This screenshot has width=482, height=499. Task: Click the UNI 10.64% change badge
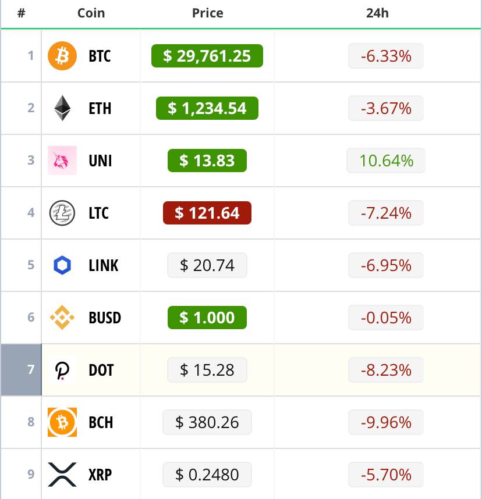click(x=386, y=161)
